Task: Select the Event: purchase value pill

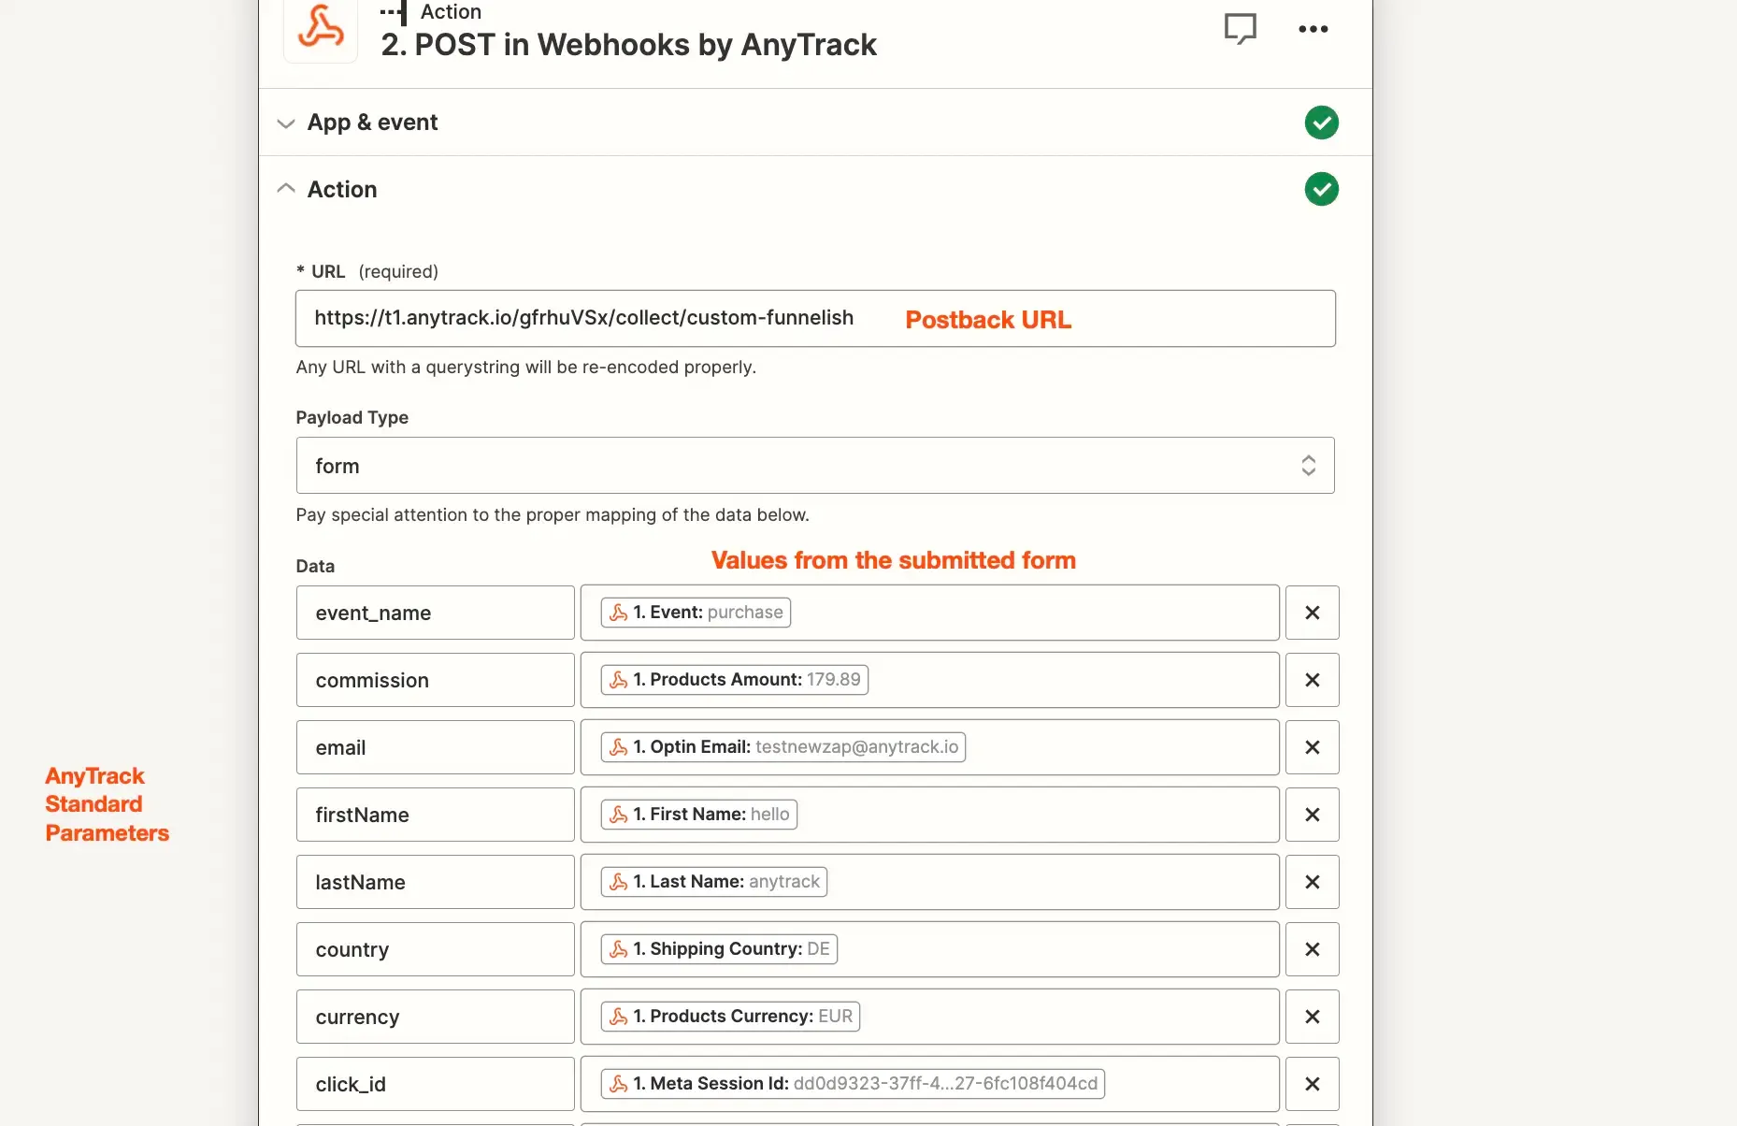Action: pos(696,613)
